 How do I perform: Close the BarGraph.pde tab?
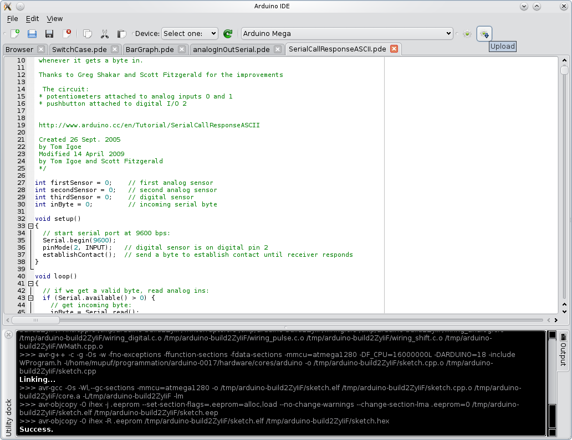click(182, 49)
